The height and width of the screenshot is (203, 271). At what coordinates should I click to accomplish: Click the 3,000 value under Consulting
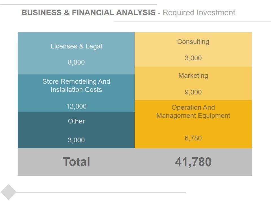[x=193, y=58]
